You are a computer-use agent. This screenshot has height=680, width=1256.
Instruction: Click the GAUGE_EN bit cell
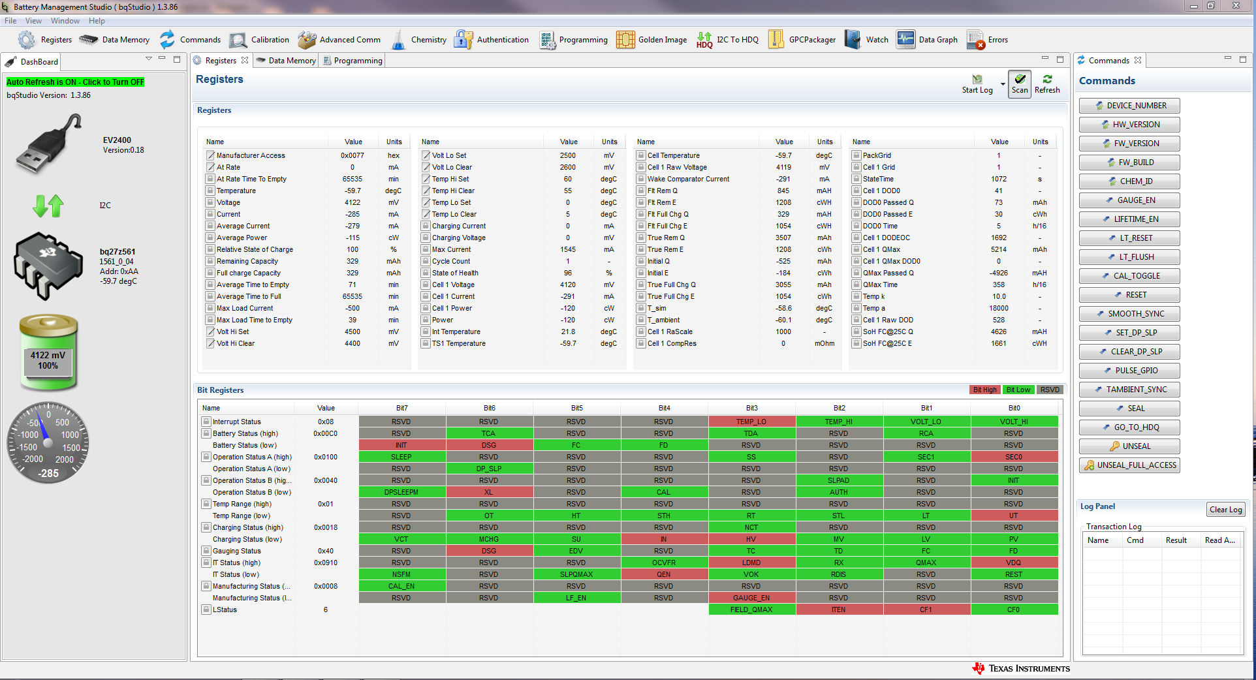tap(751, 598)
